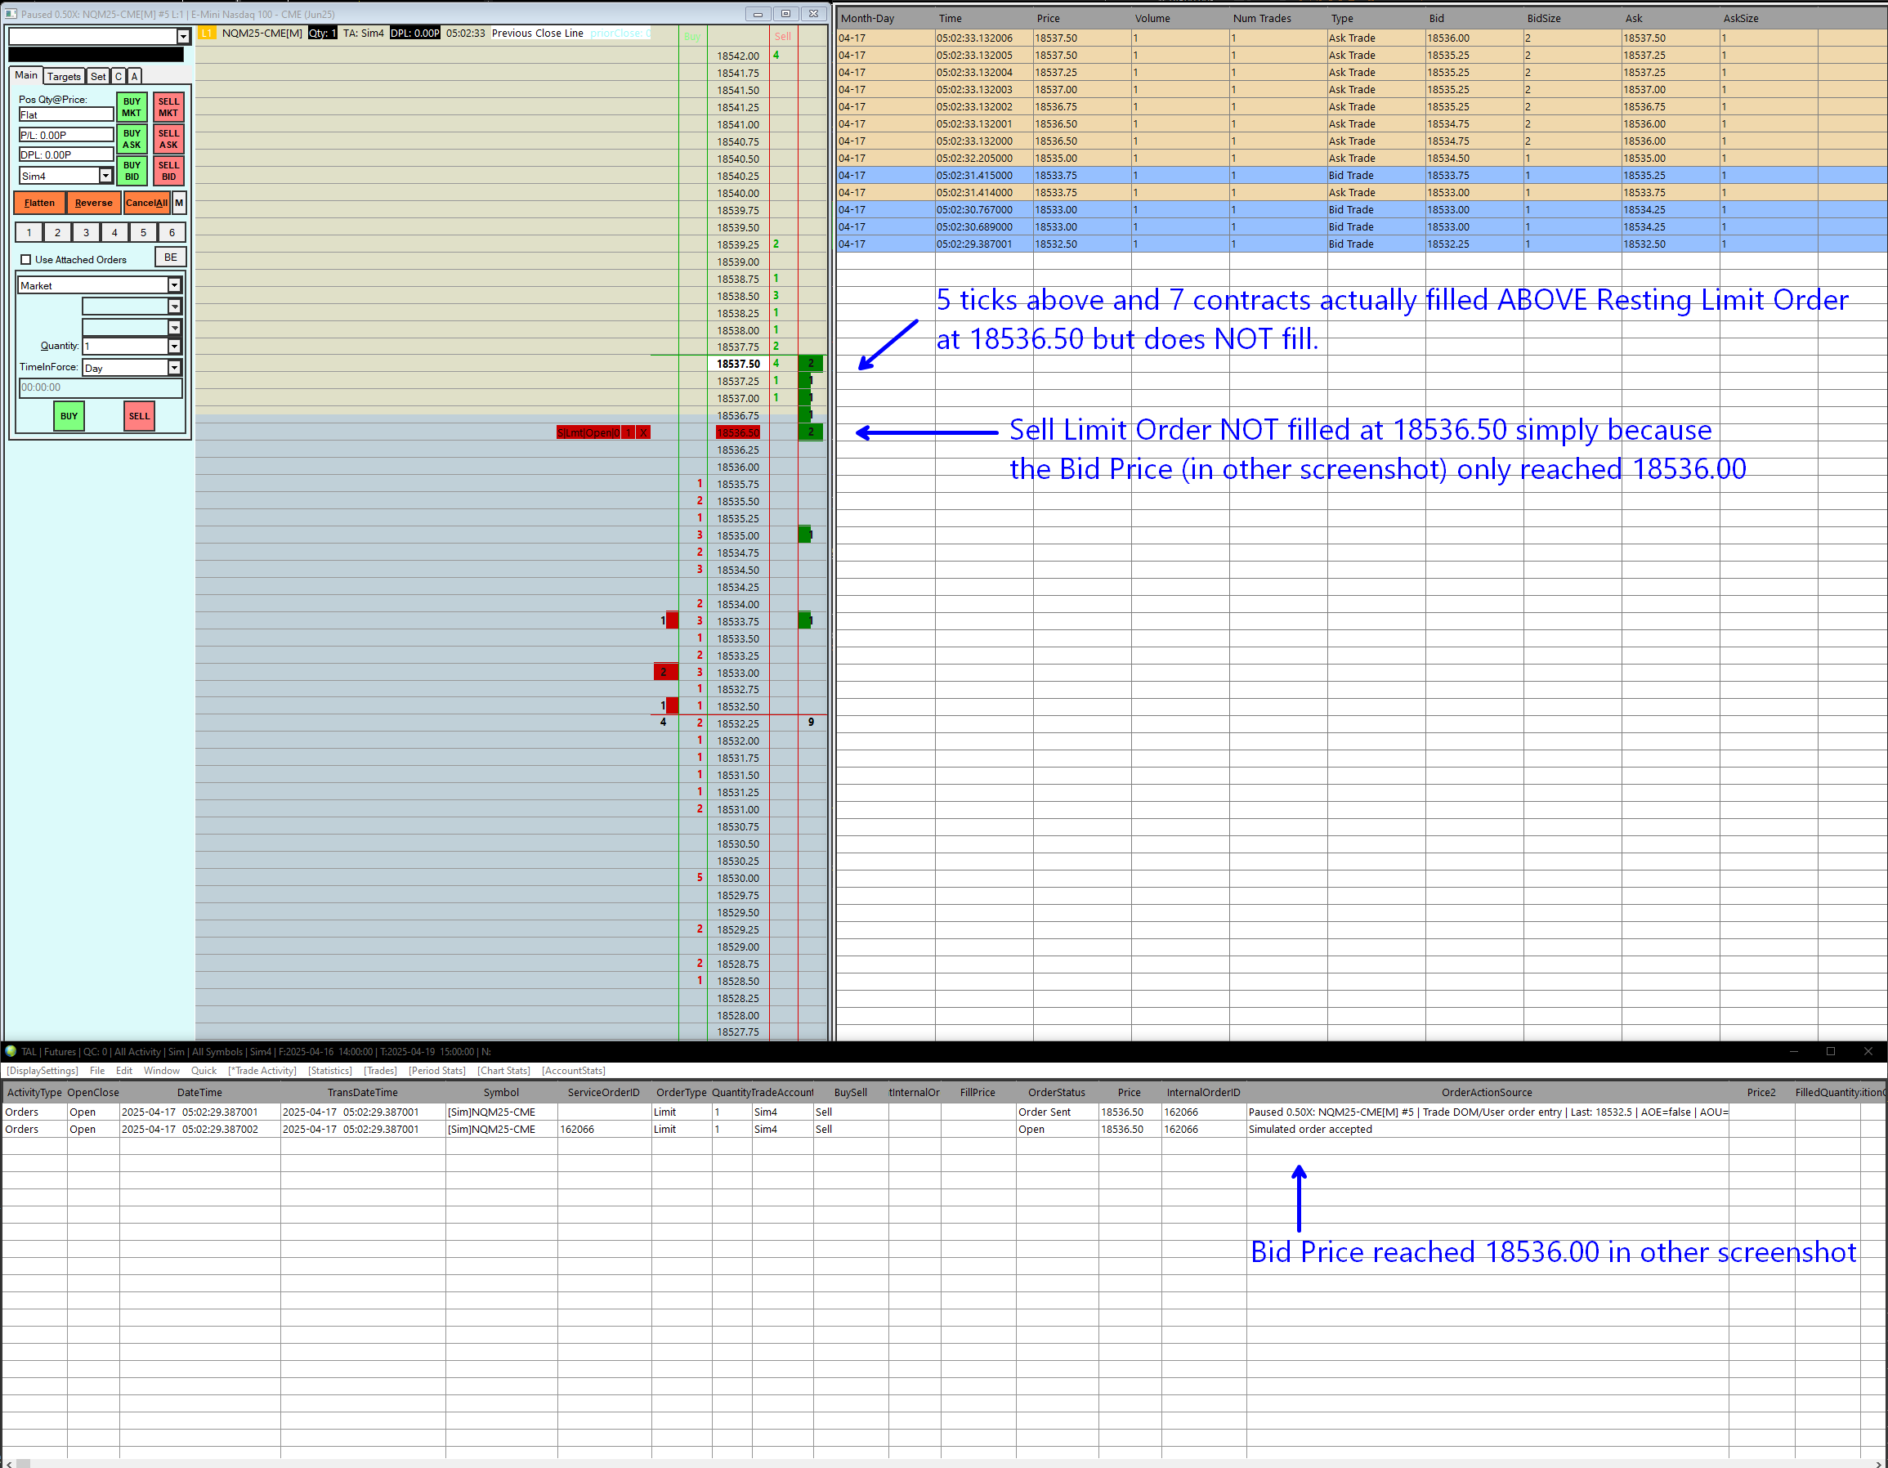The width and height of the screenshot is (1888, 1468).
Task: Select quantity preset 3
Action: (x=86, y=233)
